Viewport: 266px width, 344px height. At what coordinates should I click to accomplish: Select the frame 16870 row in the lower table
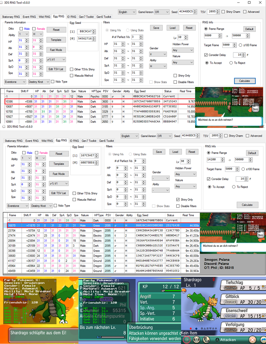click(103, 225)
